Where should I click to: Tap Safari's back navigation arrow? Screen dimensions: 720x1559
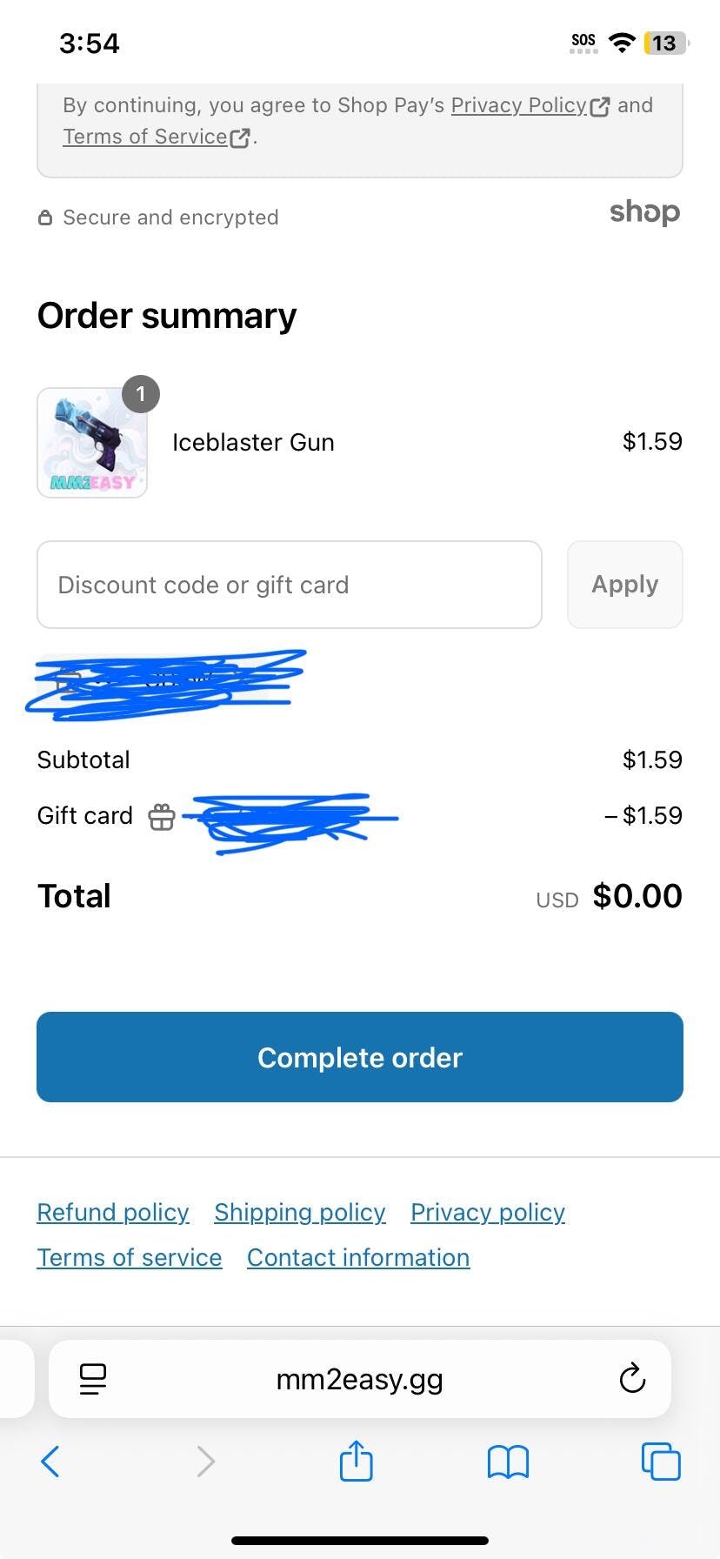click(50, 1462)
